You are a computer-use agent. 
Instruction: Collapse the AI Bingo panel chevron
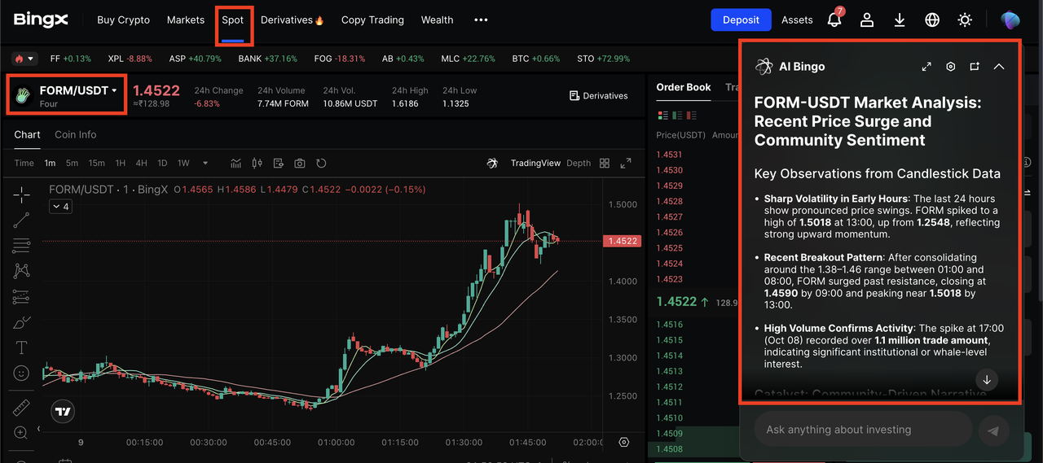click(999, 67)
